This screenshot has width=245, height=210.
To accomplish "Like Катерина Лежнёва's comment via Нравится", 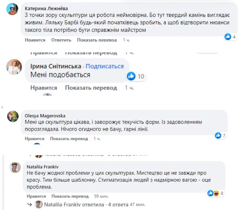I will 35,40.
